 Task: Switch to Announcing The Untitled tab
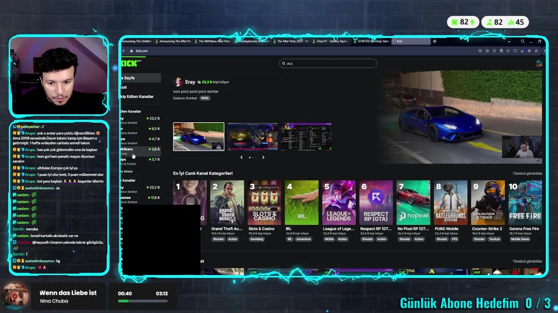pyautogui.click(x=136, y=41)
